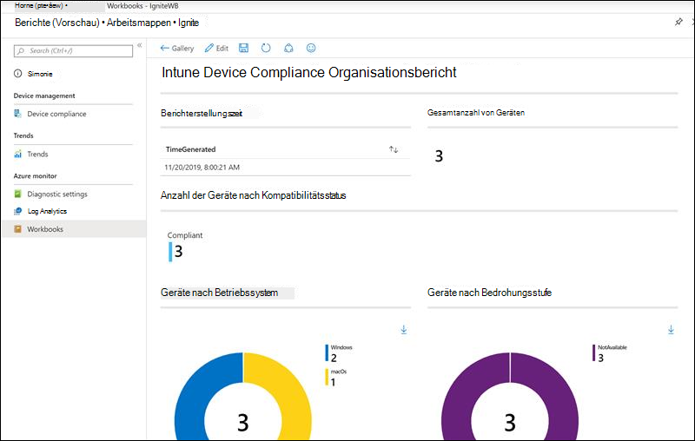Click the Device compliance icon
Viewport: 695px width, 441px height.
pyautogui.click(x=17, y=114)
